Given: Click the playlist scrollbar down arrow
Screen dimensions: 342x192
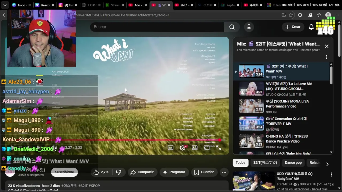Looking at the screenshot, I should click(x=331, y=152).
